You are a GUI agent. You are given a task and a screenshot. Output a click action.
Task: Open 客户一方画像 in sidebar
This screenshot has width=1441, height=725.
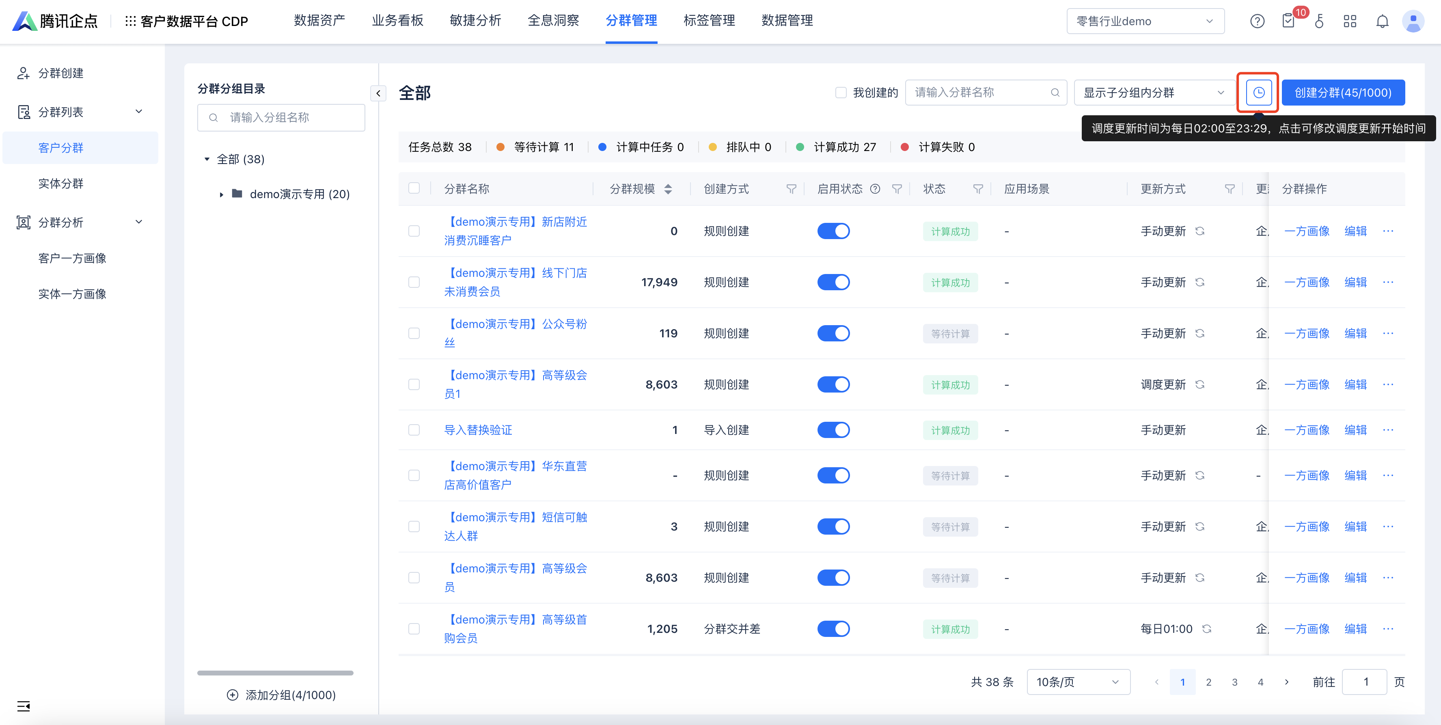[x=72, y=258]
